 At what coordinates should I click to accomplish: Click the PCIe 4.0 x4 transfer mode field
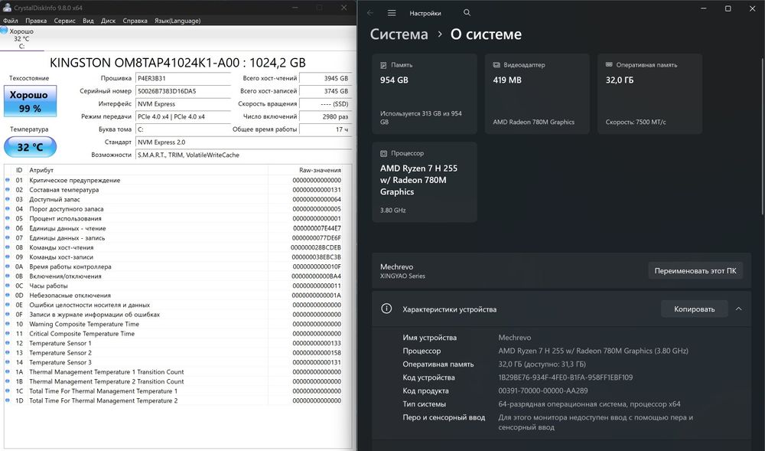(183, 116)
